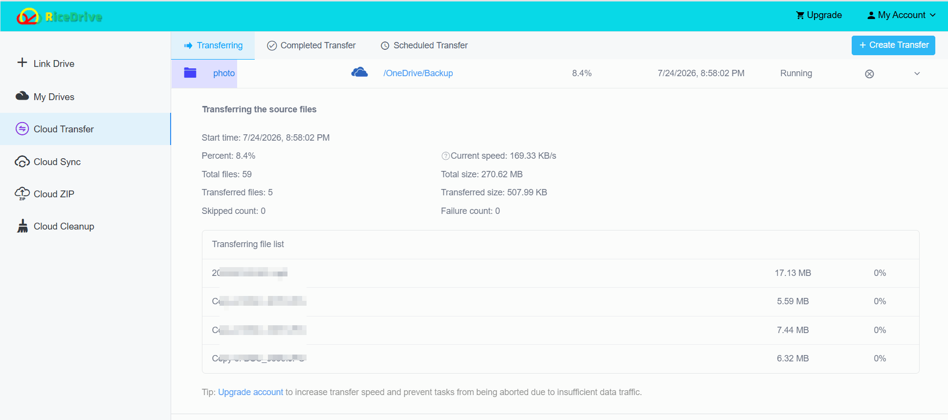Click the Transferring the source files heading

[x=259, y=109]
